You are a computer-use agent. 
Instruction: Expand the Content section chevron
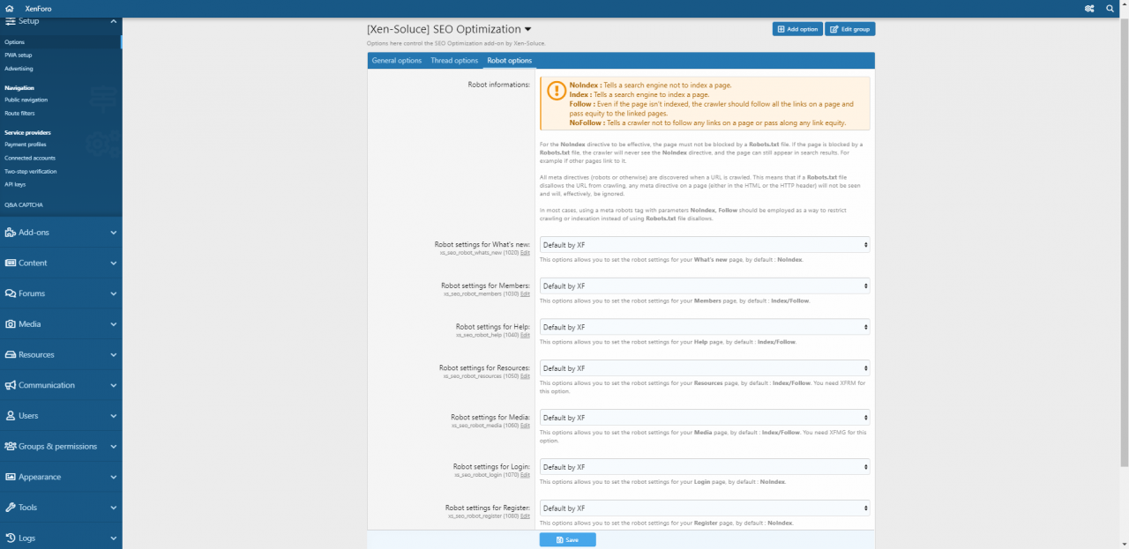114,263
